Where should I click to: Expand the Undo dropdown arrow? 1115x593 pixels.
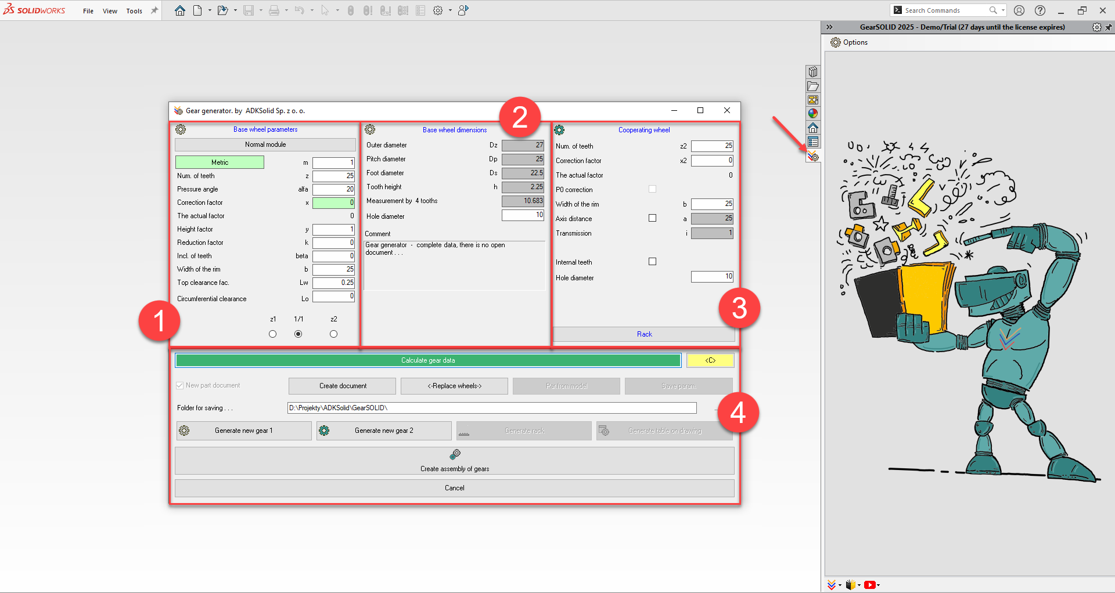312,10
